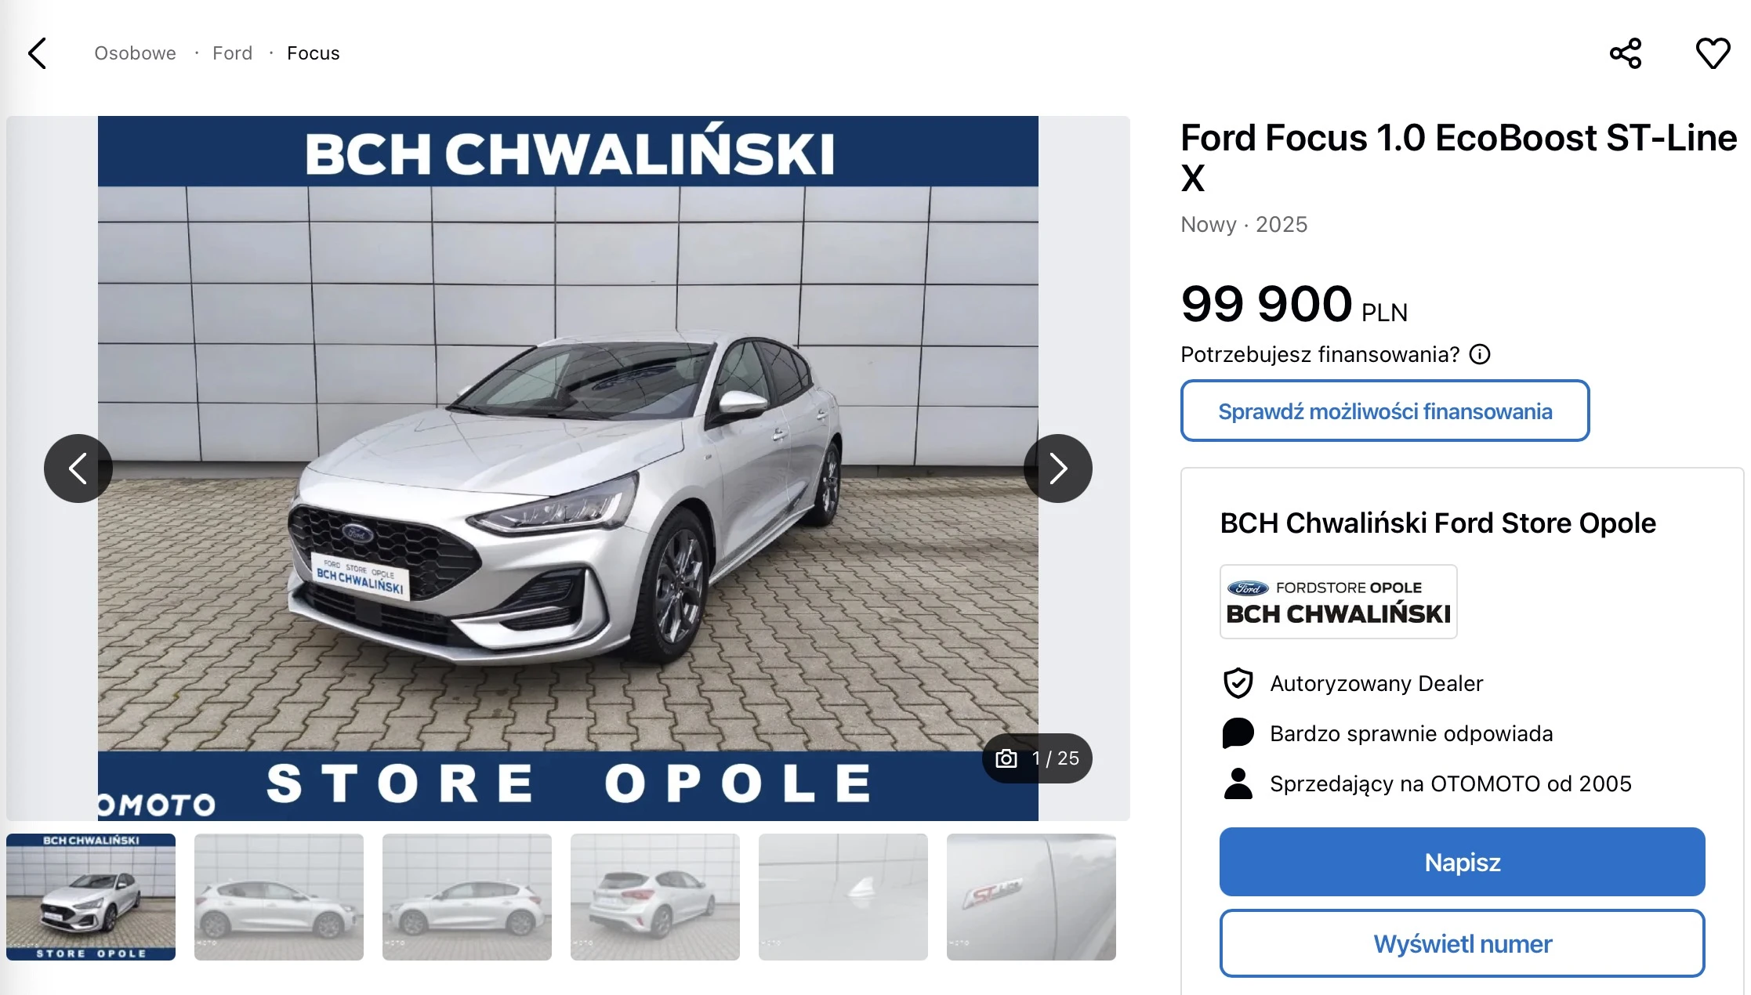Open BCH Chwaliński Ford Store Opole link
The width and height of the screenshot is (1751, 995).
pyautogui.click(x=1437, y=523)
